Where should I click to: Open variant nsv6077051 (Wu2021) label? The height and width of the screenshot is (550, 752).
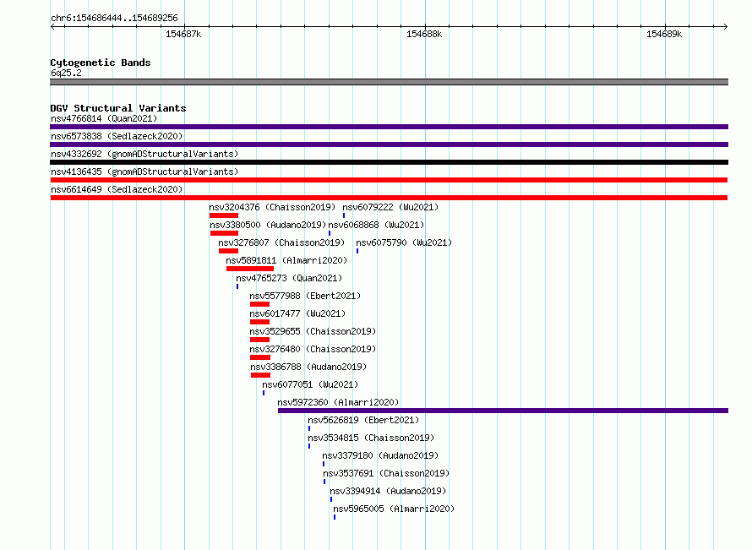tap(310, 384)
